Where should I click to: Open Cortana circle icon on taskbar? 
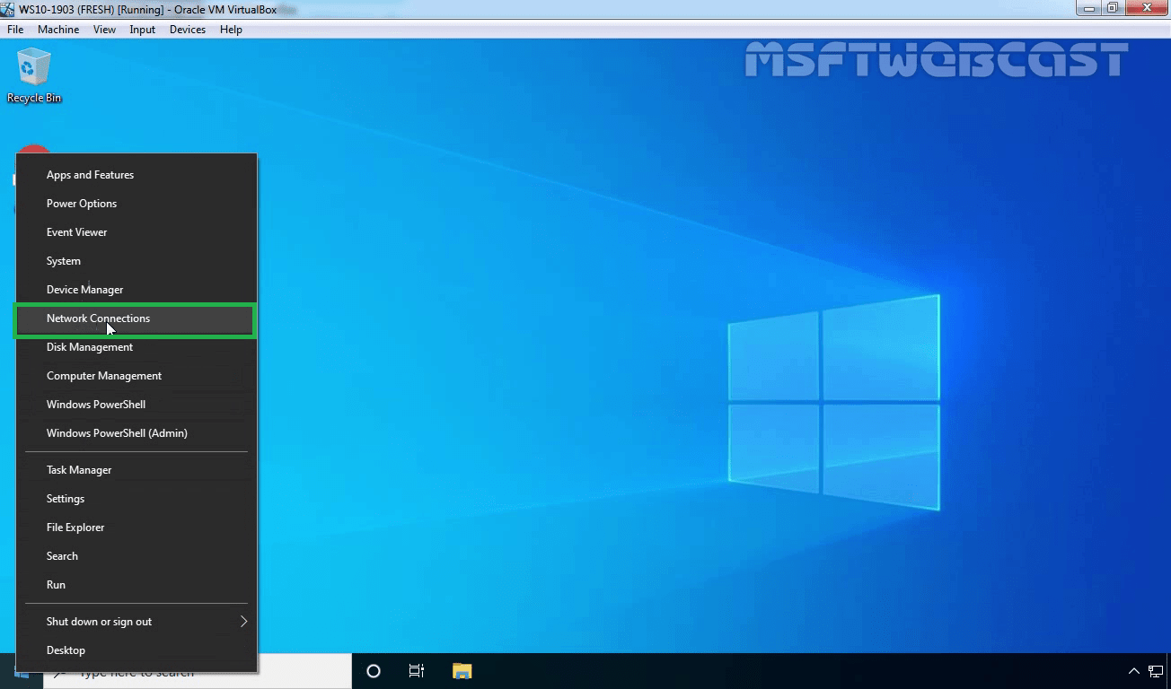374,671
